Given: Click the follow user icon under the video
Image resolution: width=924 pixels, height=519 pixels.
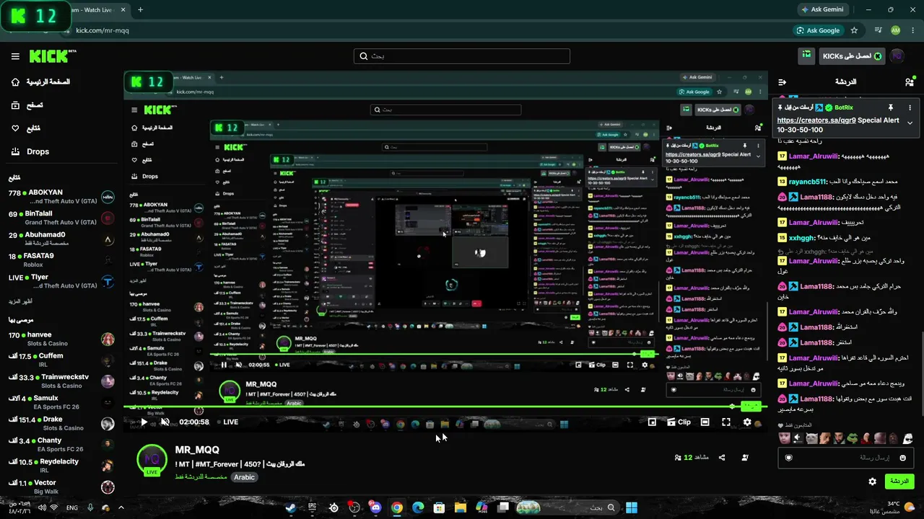Looking at the screenshot, I should (745, 458).
